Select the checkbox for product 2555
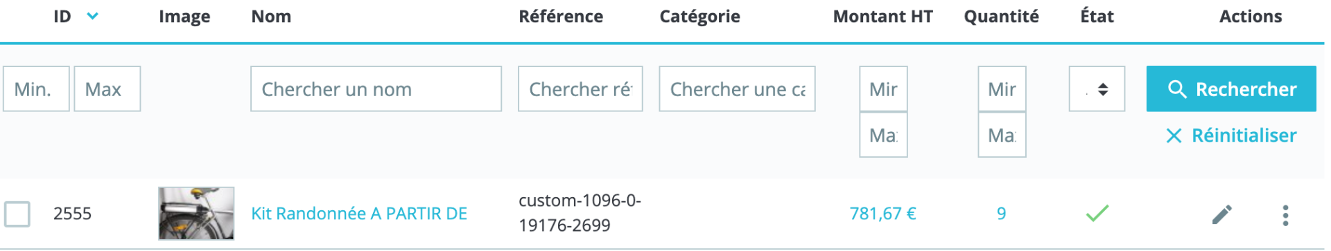This screenshot has width=1331, height=251. click(x=17, y=214)
